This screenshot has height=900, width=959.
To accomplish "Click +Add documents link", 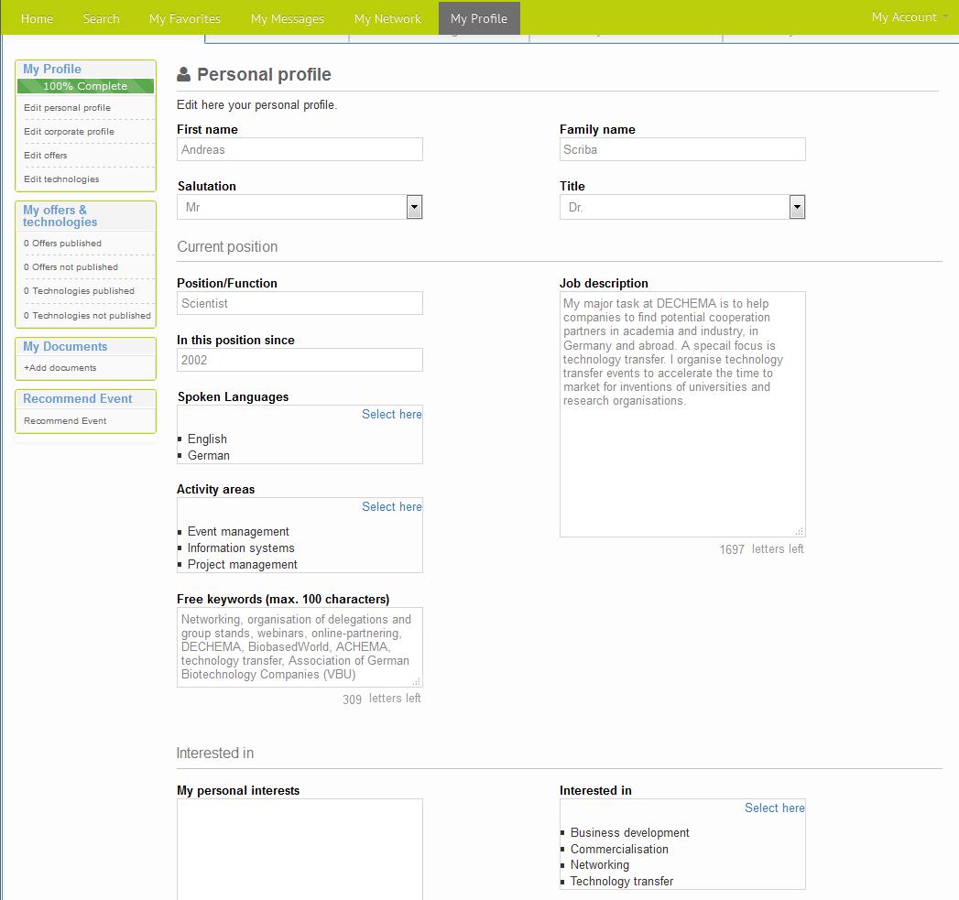I will pos(60,368).
